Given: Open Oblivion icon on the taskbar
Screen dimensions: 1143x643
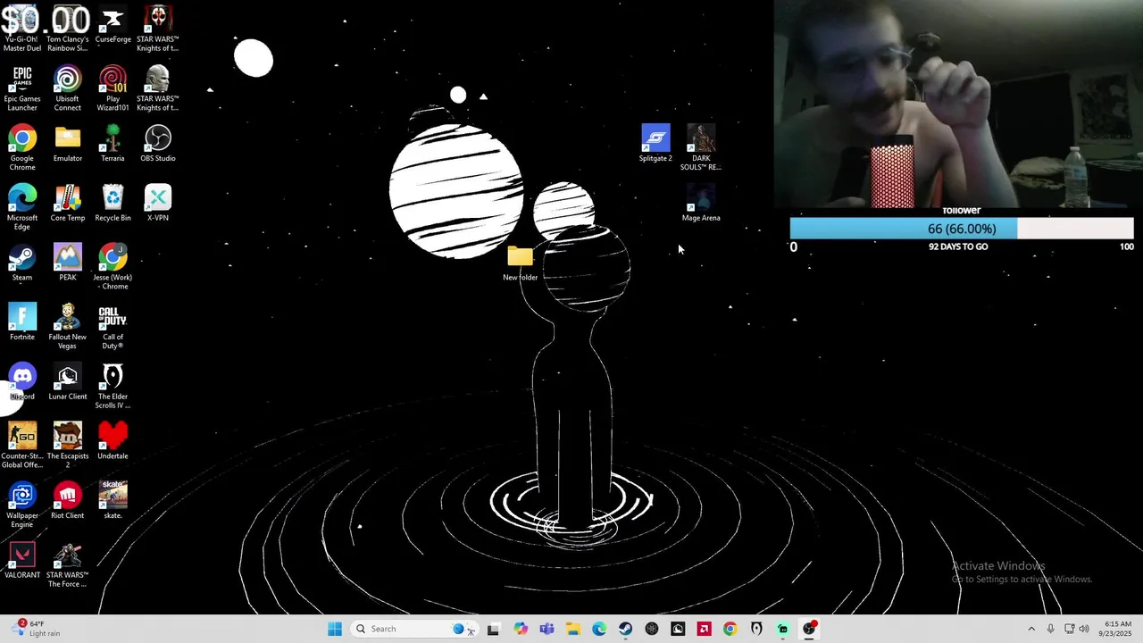Looking at the screenshot, I should point(756,629).
